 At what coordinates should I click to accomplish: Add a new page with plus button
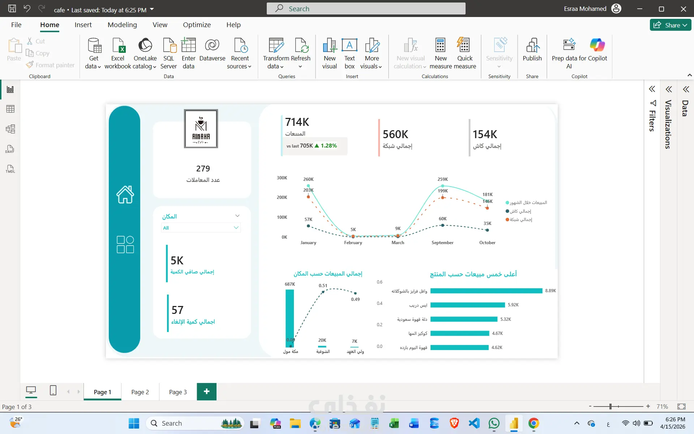206,392
